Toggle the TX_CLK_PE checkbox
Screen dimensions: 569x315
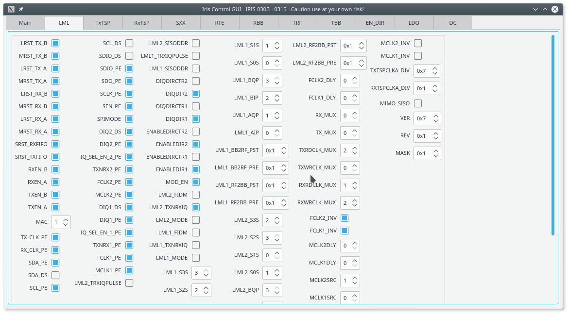pos(55,237)
